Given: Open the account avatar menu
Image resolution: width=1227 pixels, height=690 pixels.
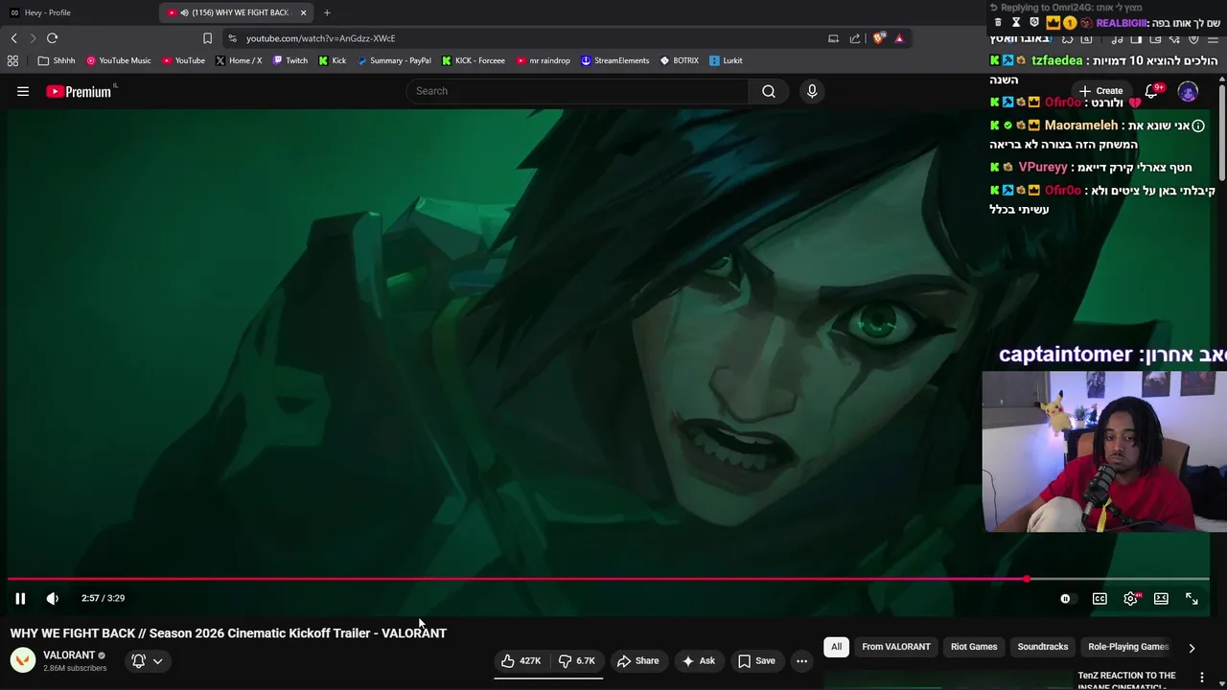Looking at the screenshot, I should pyautogui.click(x=1188, y=92).
